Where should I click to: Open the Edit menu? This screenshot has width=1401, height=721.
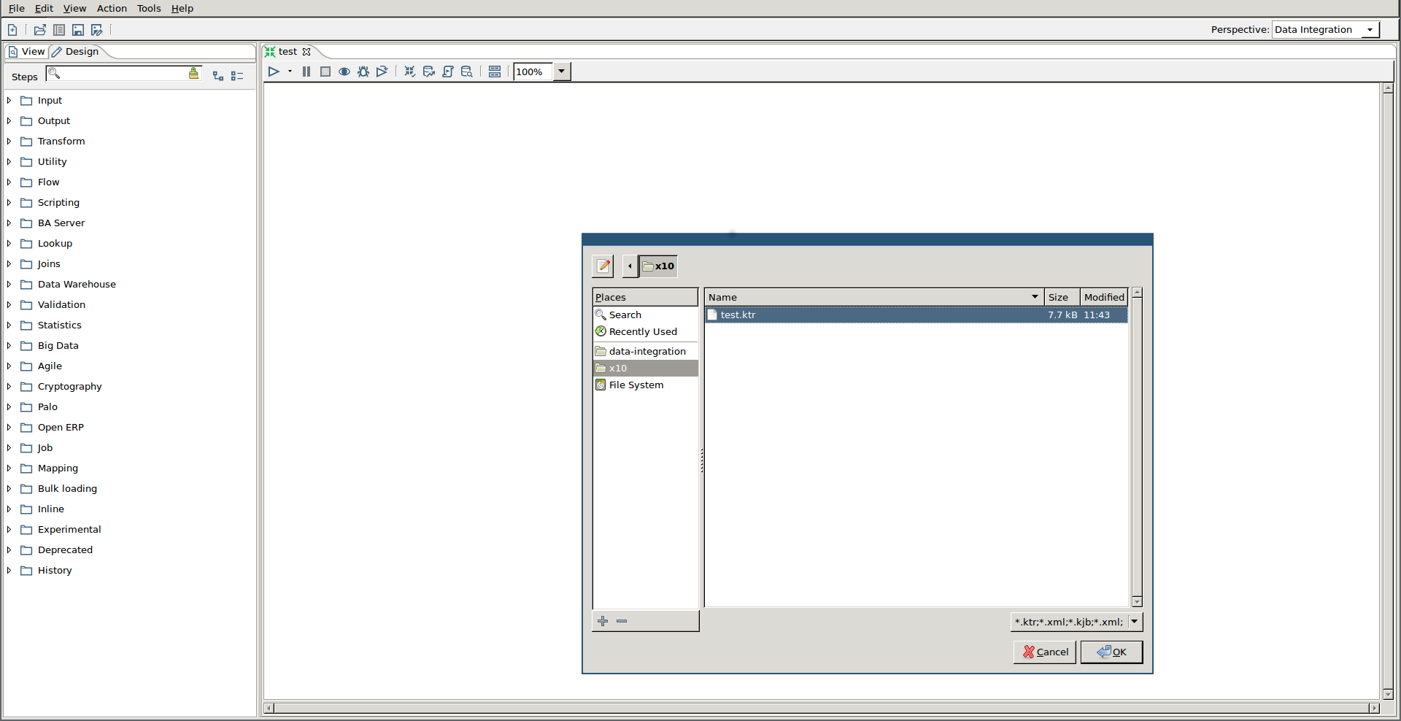point(44,8)
